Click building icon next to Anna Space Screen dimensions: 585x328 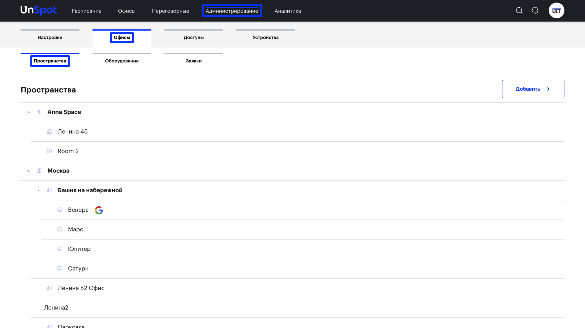coord(39,112)
